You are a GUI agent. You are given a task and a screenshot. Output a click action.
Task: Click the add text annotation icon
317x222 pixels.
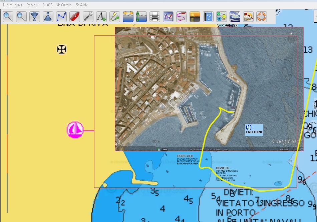click(101, 16)
